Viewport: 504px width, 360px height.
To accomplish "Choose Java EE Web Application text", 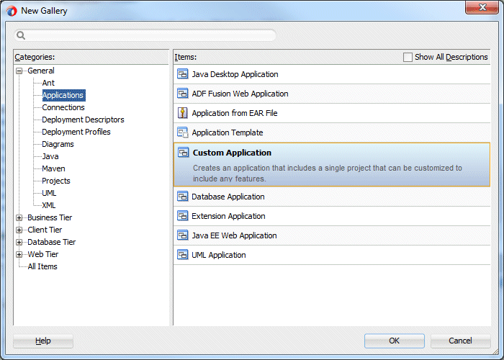I will coord(234,235).
